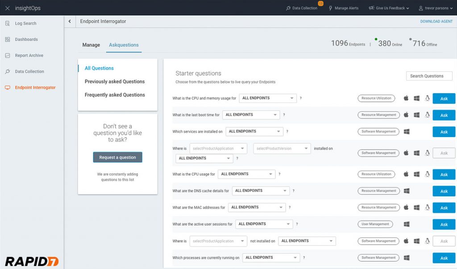The image size is (457, 269).
Task: Click the Linux penguin icon in the last boot time row
Action: pos(427,114)
